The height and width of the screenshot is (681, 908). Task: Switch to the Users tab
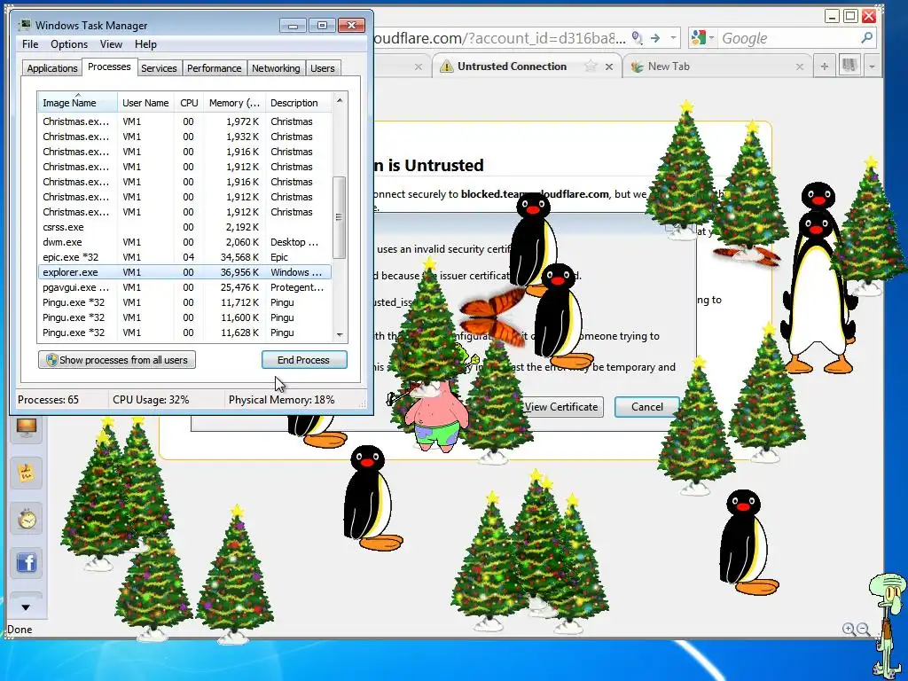pyautogui.click(x=322, y=68)
